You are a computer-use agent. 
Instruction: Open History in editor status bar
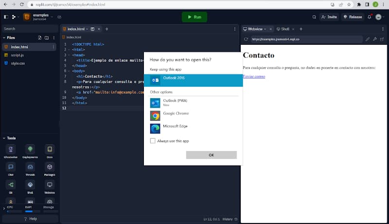pyautogui.click(x=230, y=219)
